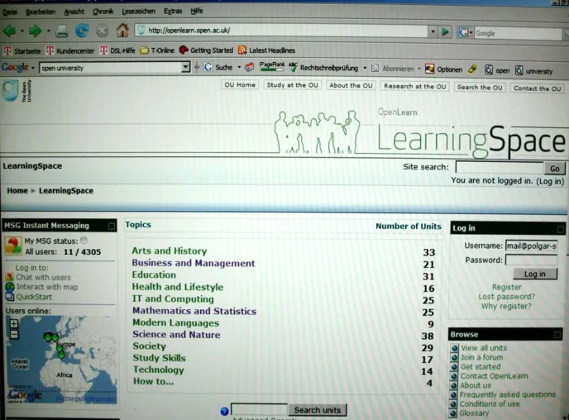The image size is (569, 420).
Task: Open View all units link
Action: coord(484,348)
